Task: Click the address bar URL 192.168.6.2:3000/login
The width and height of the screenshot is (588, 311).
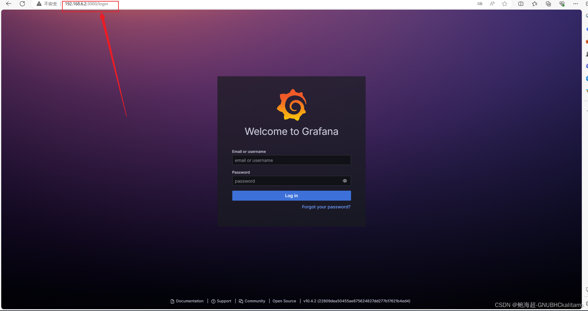Action: (87, 4)
